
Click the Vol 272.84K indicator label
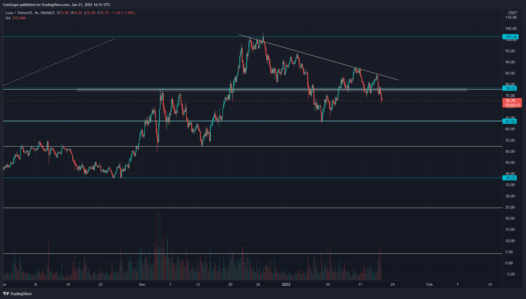pyautogui.click(x=15, y=18)
